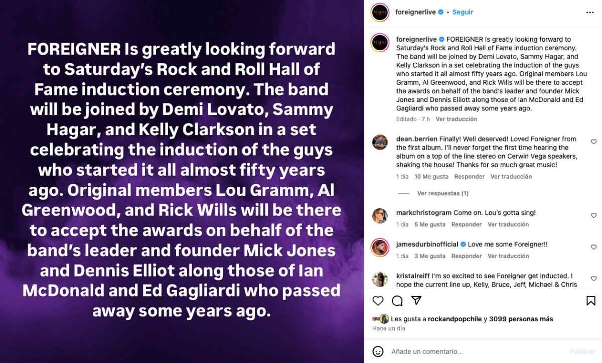Expand replies with 'Ver respuestas (1)'

442,193
